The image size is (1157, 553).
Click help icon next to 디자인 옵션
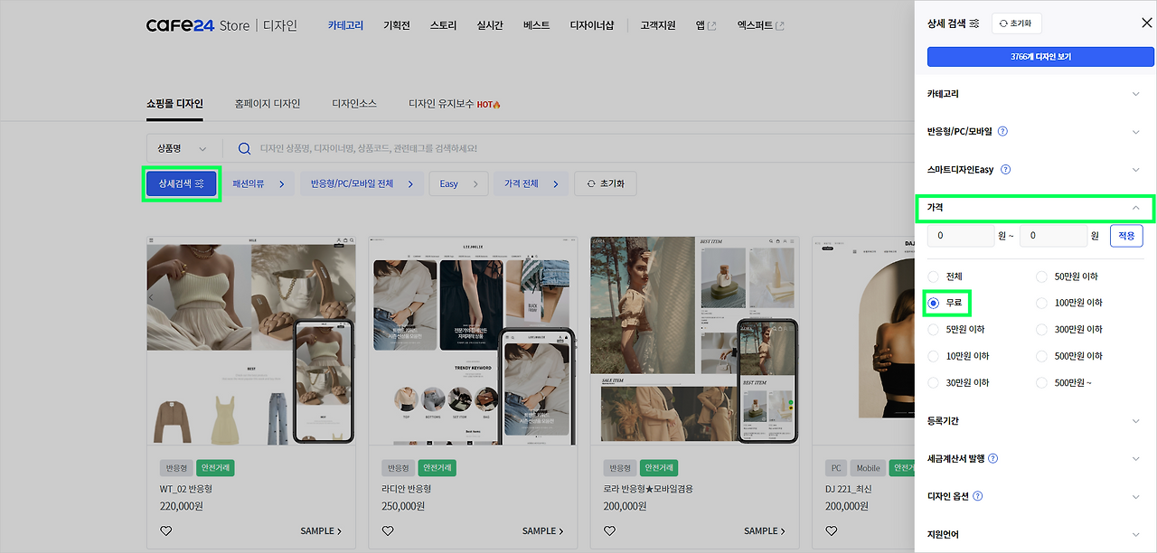point(977,497)
